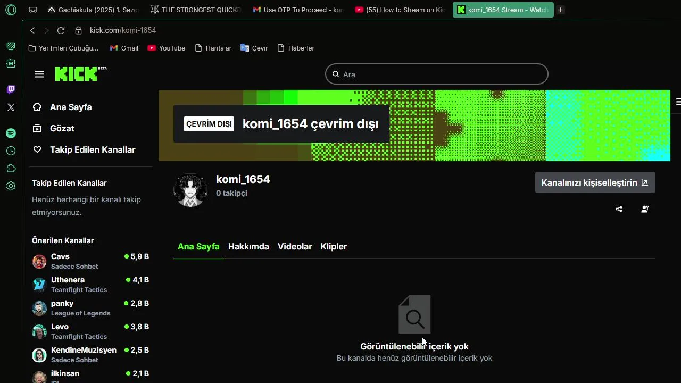Switch to the Klipler tab
Viewport: 681px width, 383px height.
tap(334, 246)
